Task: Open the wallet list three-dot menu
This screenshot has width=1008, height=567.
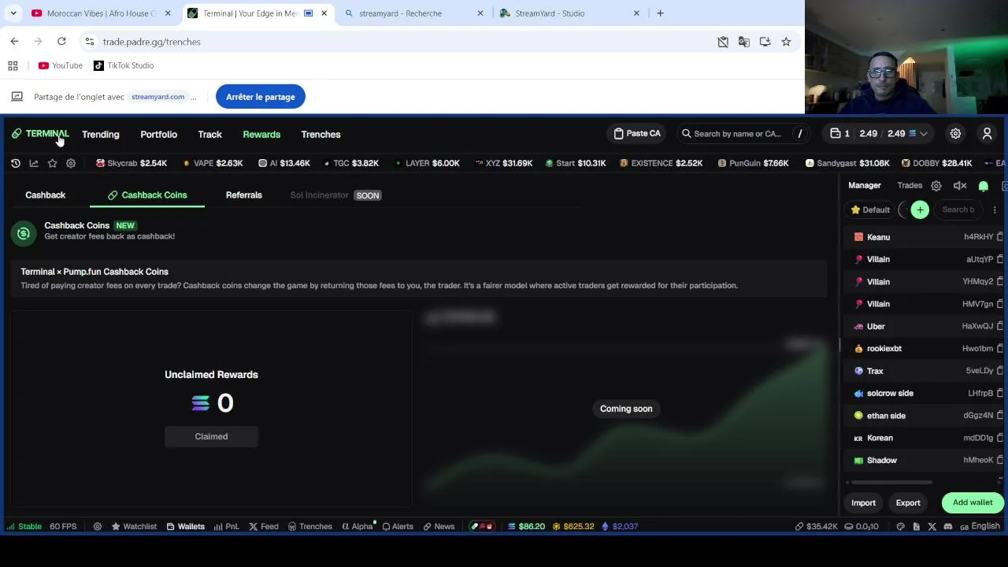Action: pos(995,209)
